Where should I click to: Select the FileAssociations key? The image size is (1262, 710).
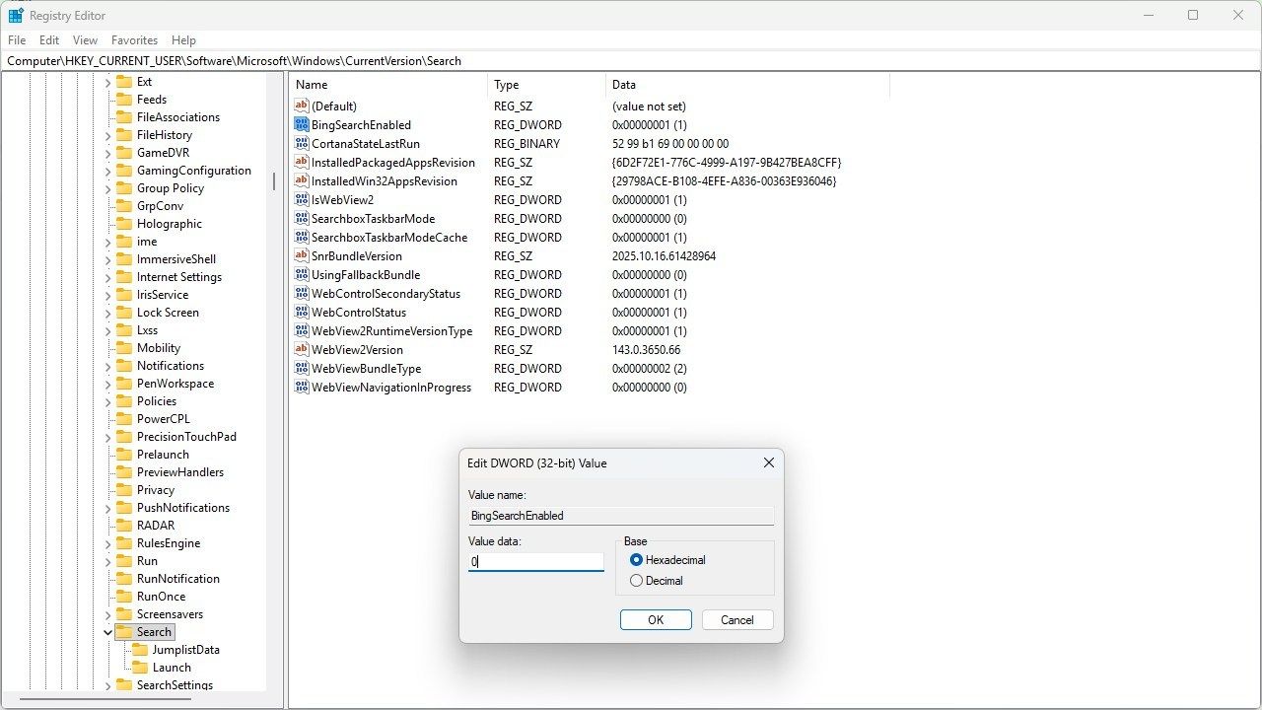point(178,117)
